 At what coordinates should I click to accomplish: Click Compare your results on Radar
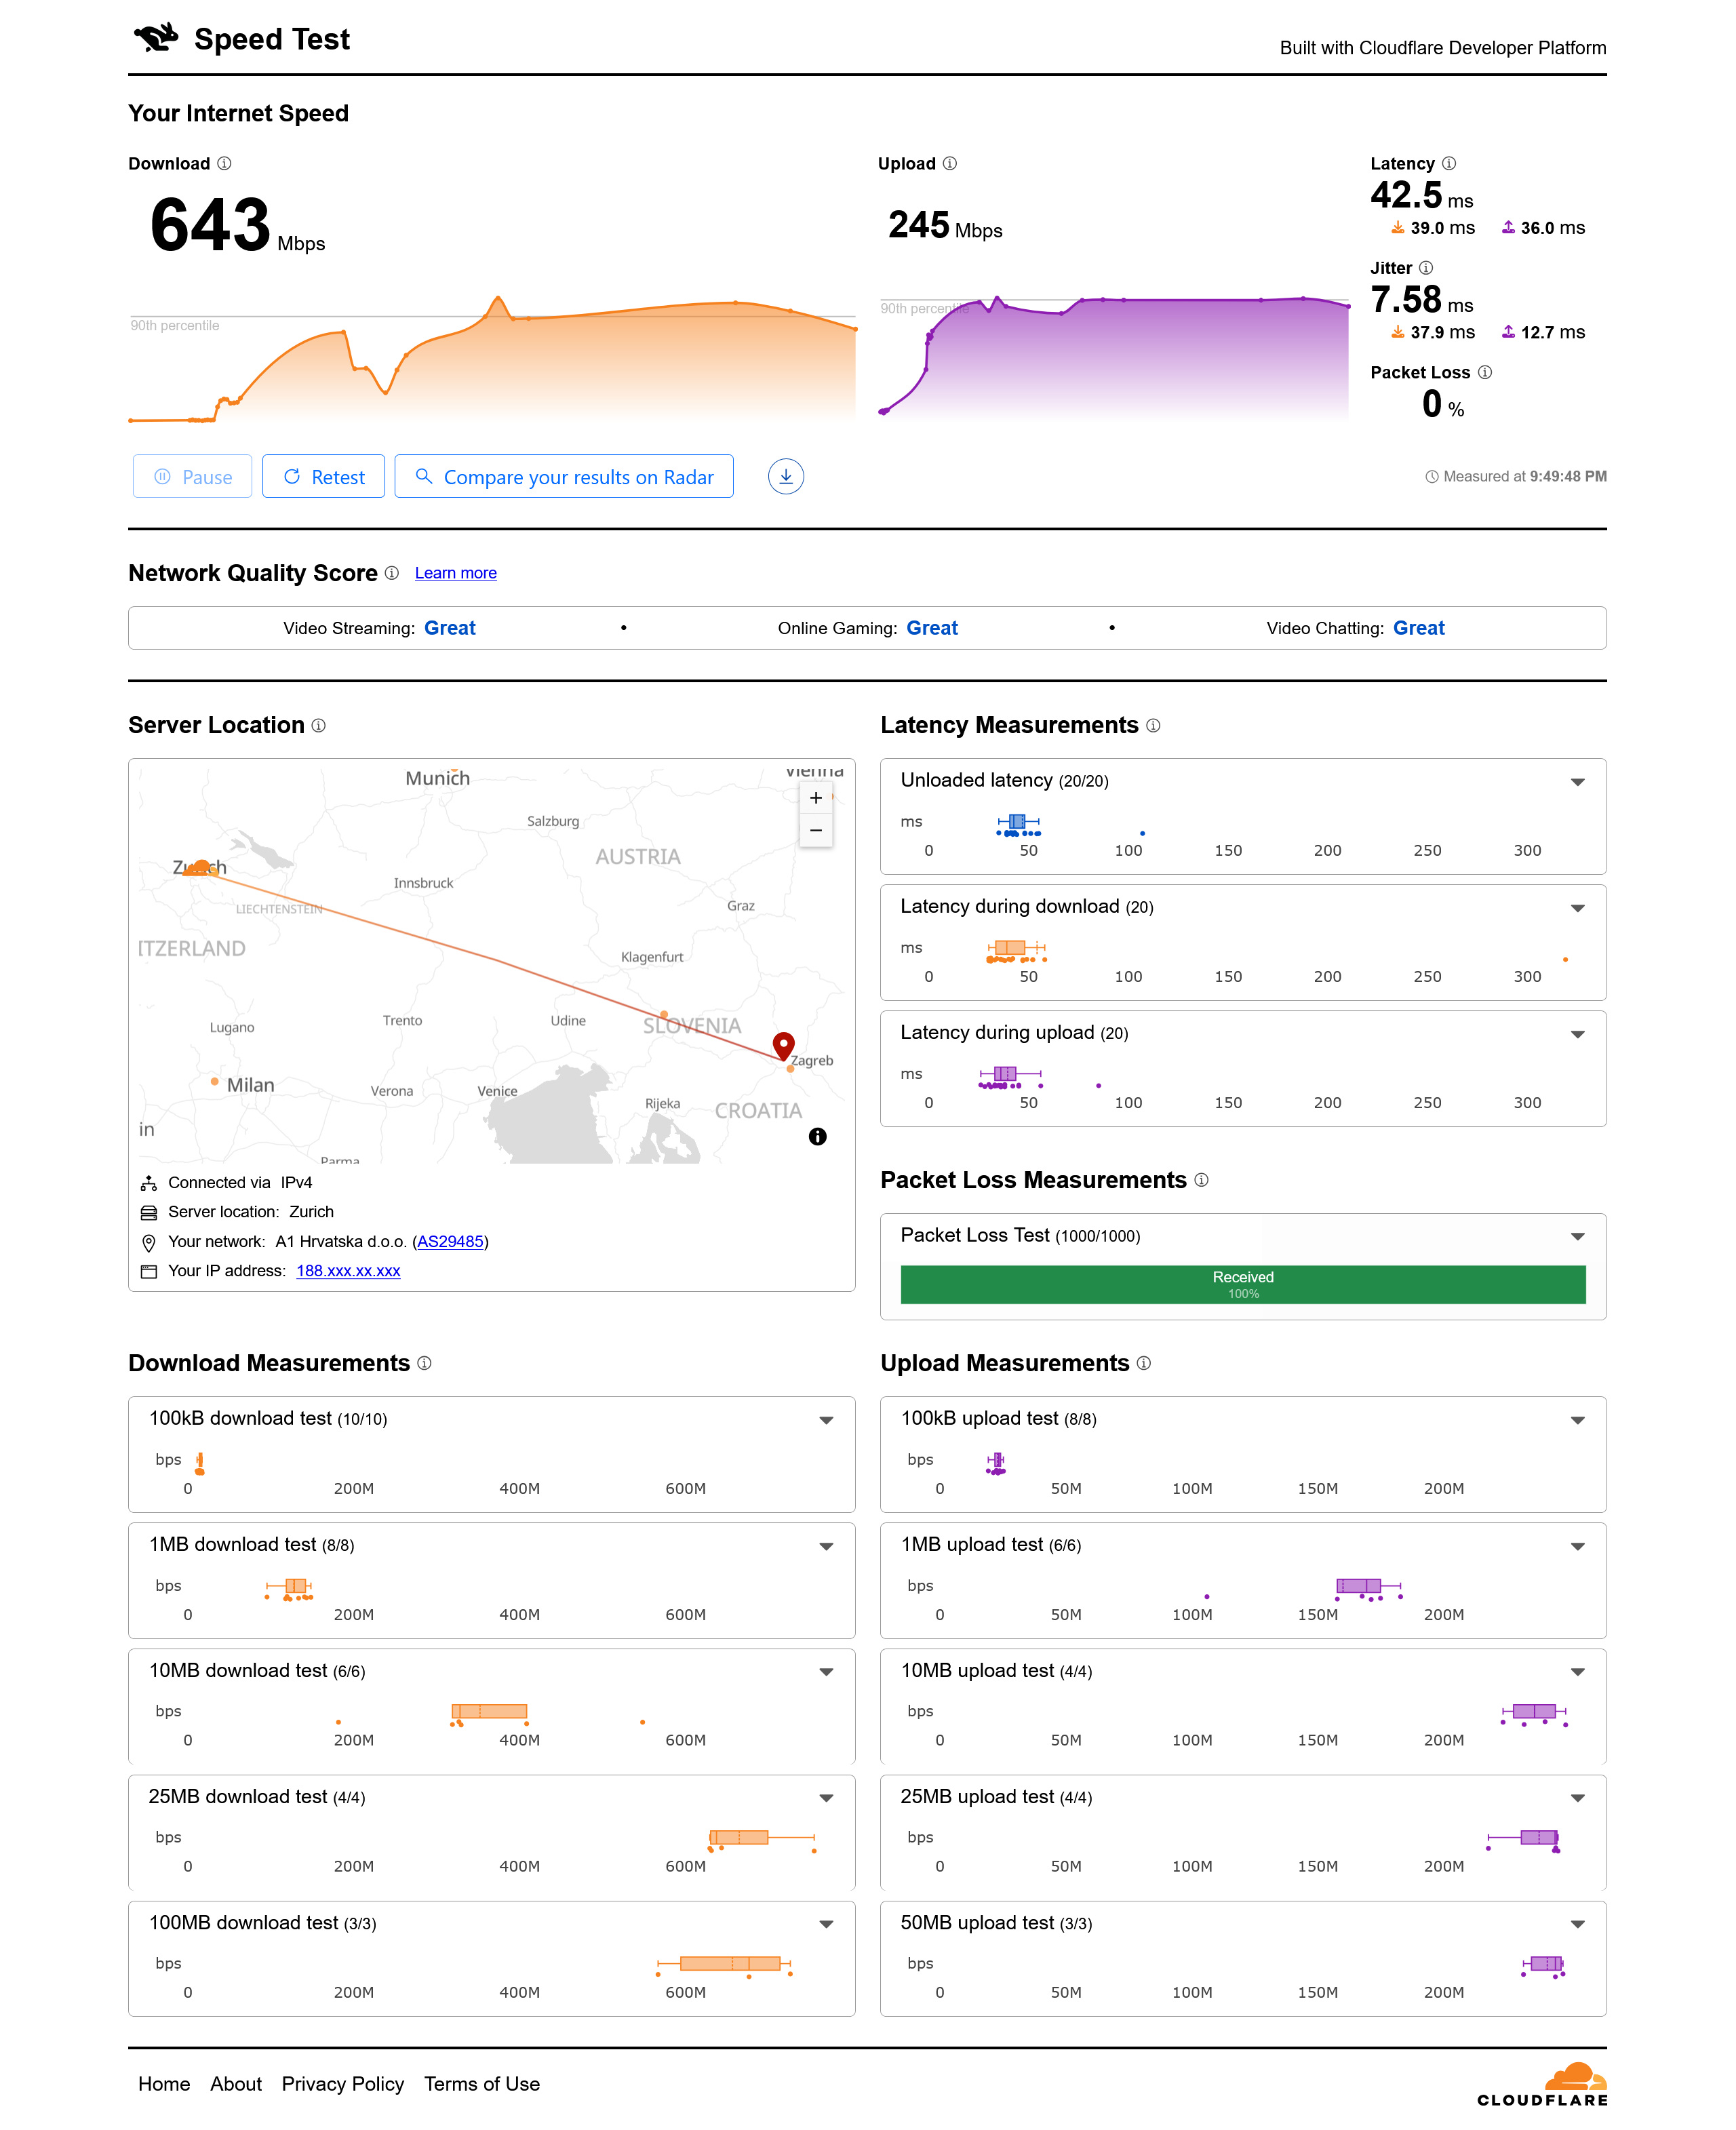click(564, 476)
